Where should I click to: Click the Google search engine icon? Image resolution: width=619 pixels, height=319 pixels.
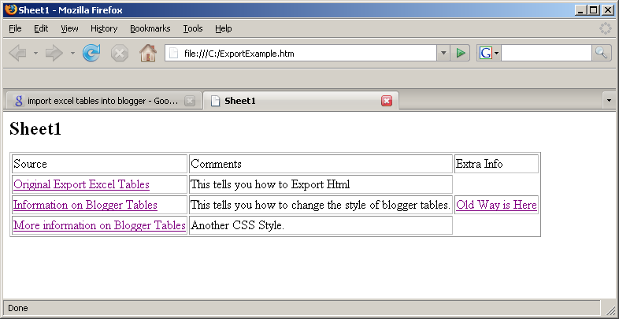click(x=486, y=53)
